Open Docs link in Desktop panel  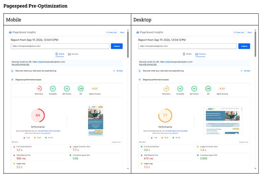point(250,32)
